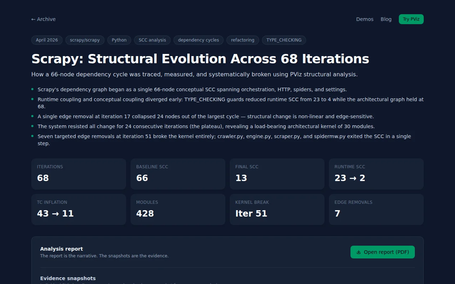Click the TC INFLATION 43 → 11 card
The width and height of the screenshot is (455, 284).
point(79,209)
